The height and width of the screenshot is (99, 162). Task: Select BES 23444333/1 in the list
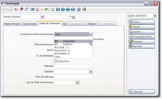[73, 41]
